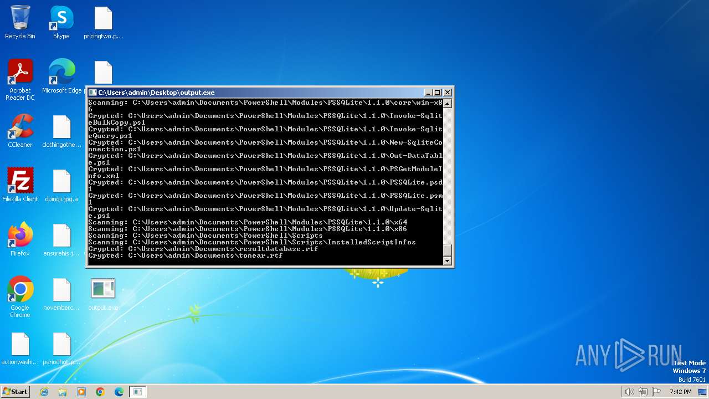Screen dimensions: 709x399
Task: Click the line containing 'core\win-x8'
Action: (x=265, y=103)
